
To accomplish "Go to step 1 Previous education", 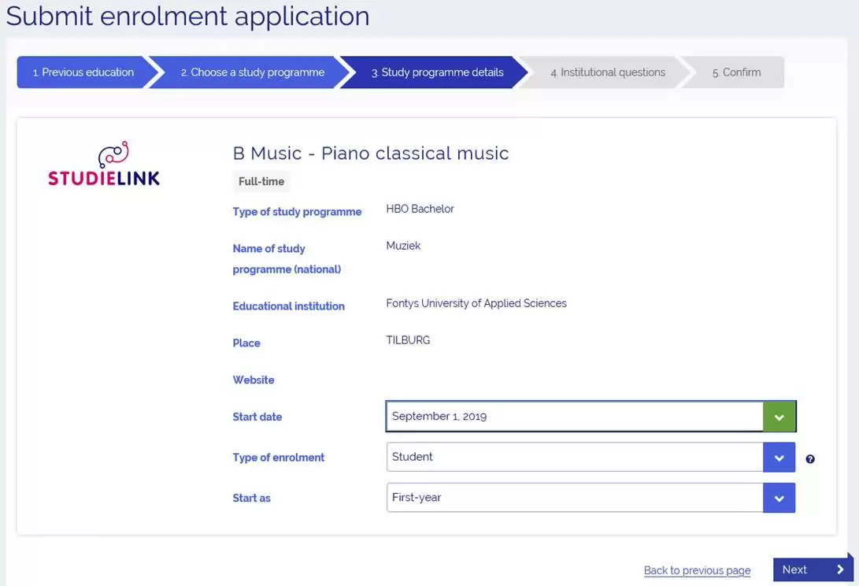I will click(83, 72).
